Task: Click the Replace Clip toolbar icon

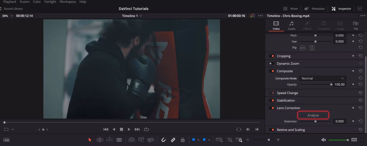Action: coord(151,140)
